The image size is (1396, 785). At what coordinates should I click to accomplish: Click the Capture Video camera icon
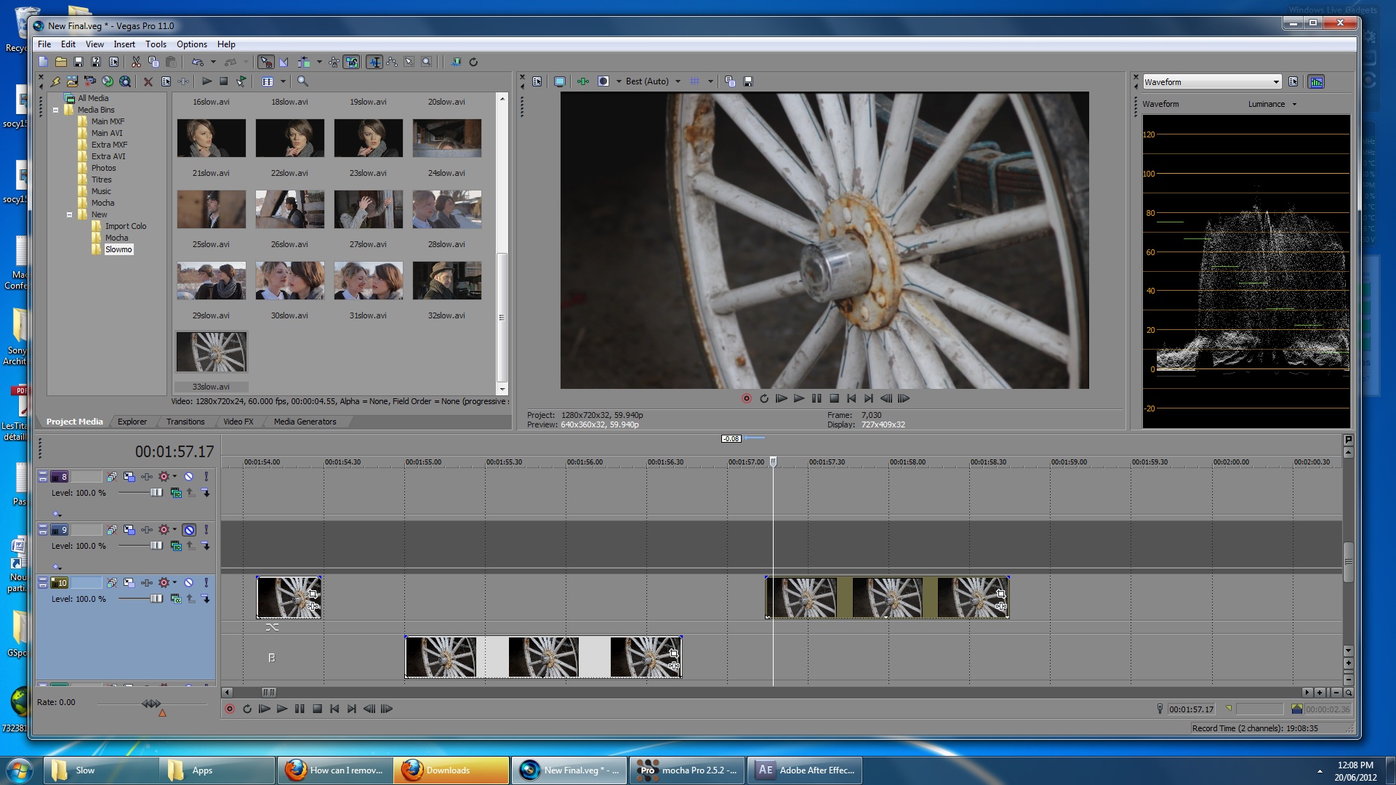tap(89, 81)
